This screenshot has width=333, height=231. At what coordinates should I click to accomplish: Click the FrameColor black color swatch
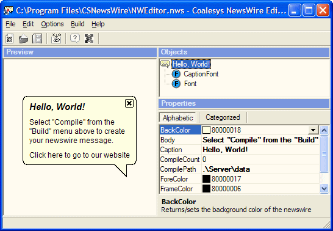[206, 189]
